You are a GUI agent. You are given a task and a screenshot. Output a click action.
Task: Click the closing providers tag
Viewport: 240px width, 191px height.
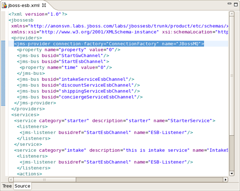(28, 109)
